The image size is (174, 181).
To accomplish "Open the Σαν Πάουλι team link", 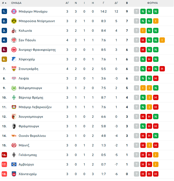I will click(x=27, y=40).
